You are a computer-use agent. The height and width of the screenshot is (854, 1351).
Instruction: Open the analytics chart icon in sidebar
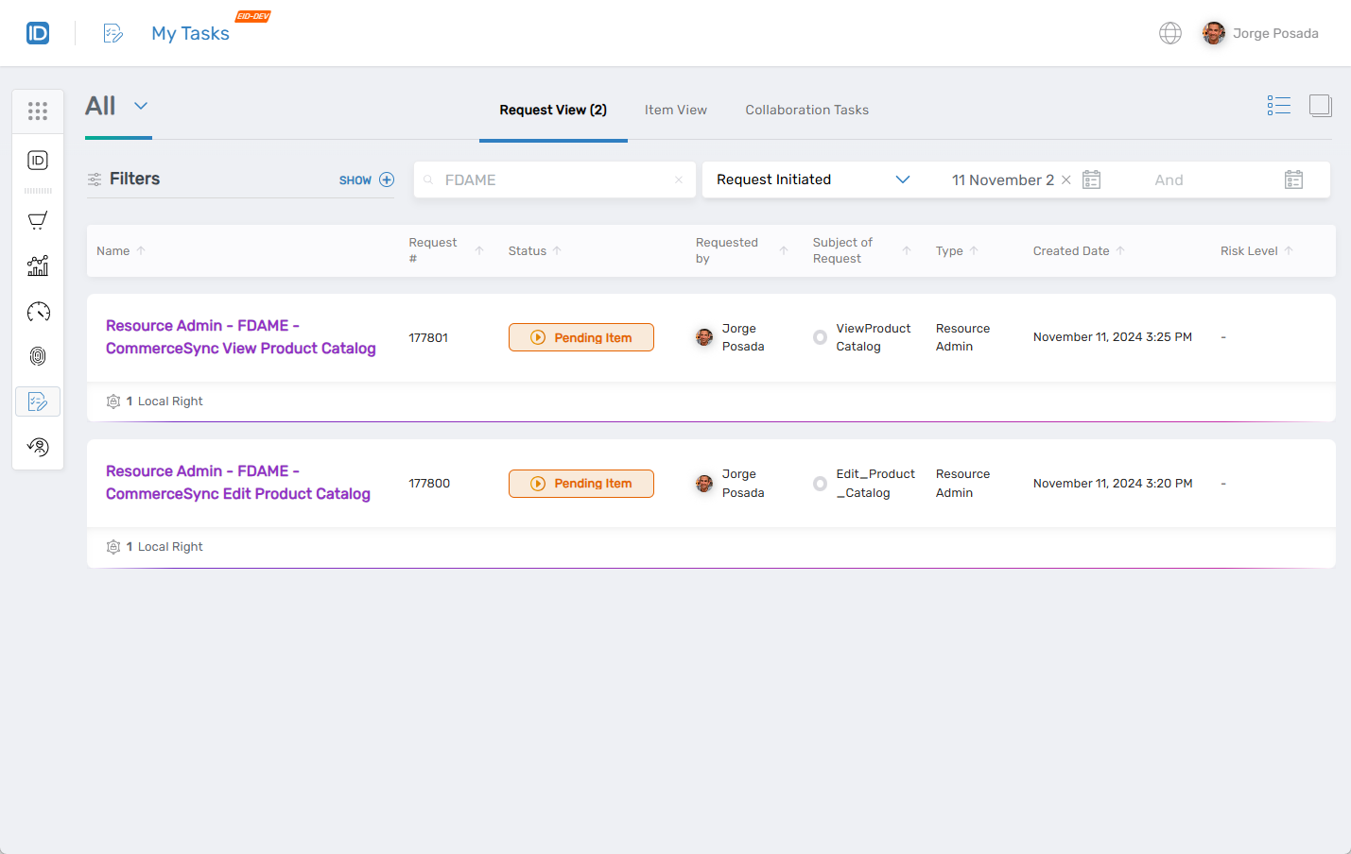[x=38, y=266]
